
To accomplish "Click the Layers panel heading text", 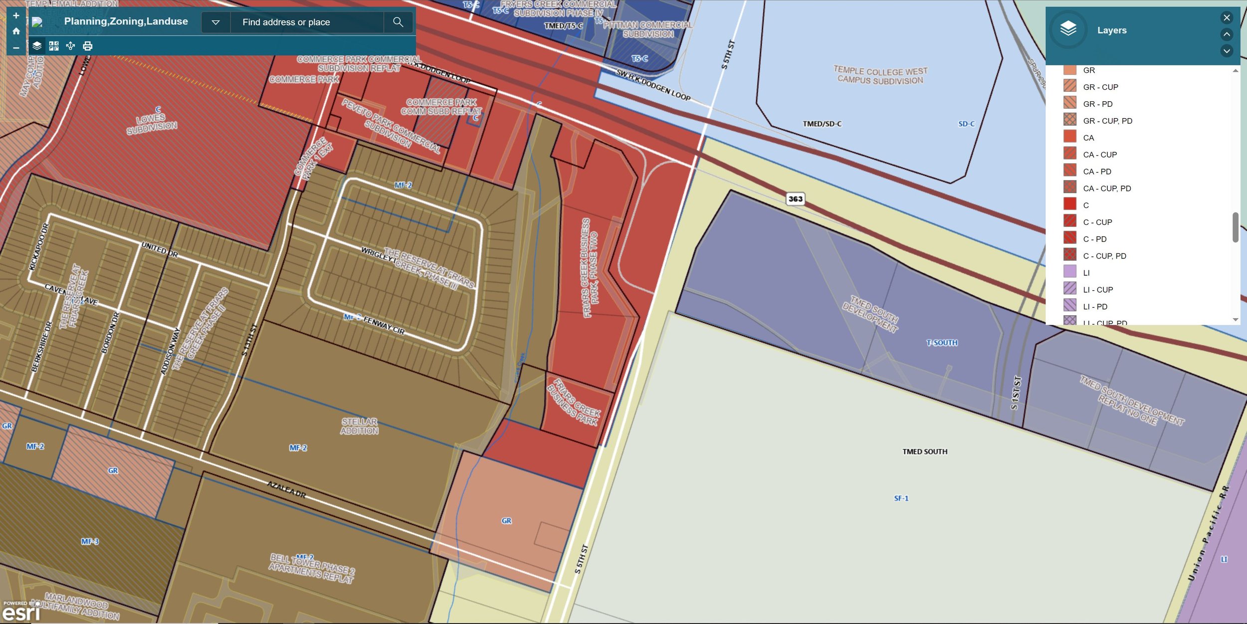I will pos(1112,30).
